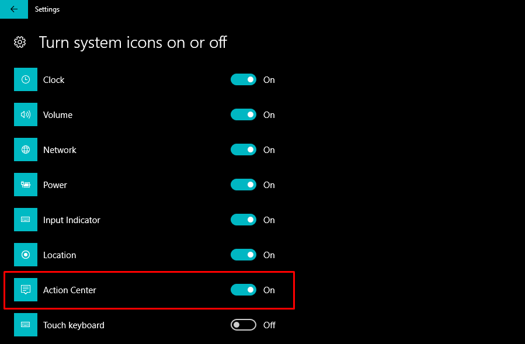
Task: Turn off the Clock toggle
Action: [x=244, y=80]
